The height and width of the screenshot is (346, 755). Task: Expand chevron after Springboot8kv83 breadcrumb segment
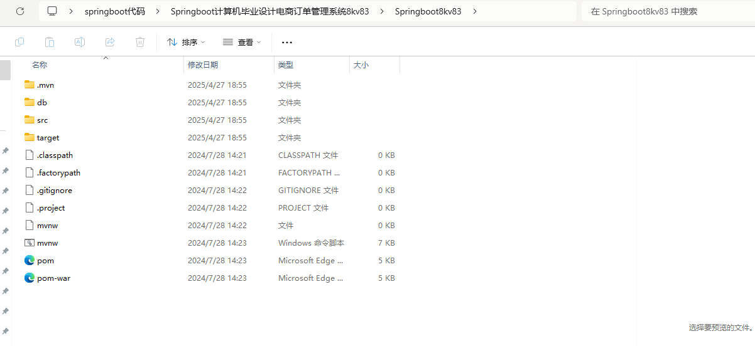[474, 11]
